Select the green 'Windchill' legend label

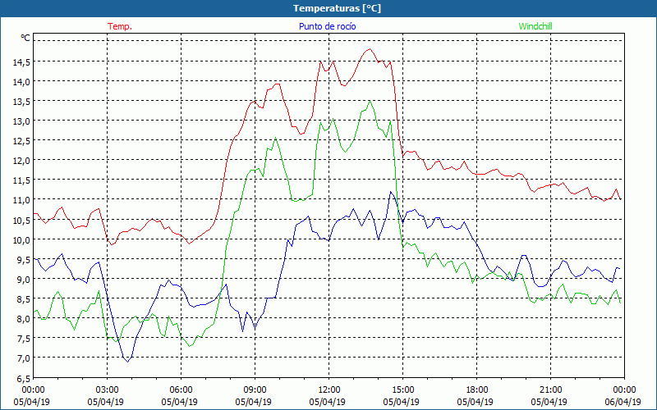click(x=535, y=26)
